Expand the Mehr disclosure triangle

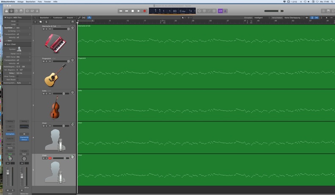(6, 41)
